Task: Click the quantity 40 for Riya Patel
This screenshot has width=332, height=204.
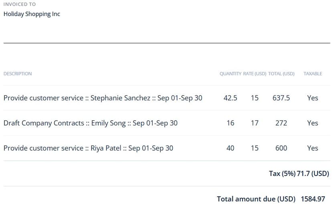Action: [230, 148]
